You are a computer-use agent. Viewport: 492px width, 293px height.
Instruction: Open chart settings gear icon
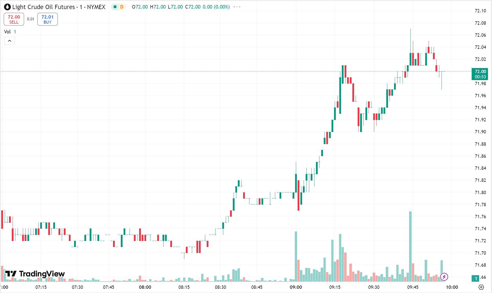click(481, 287)
